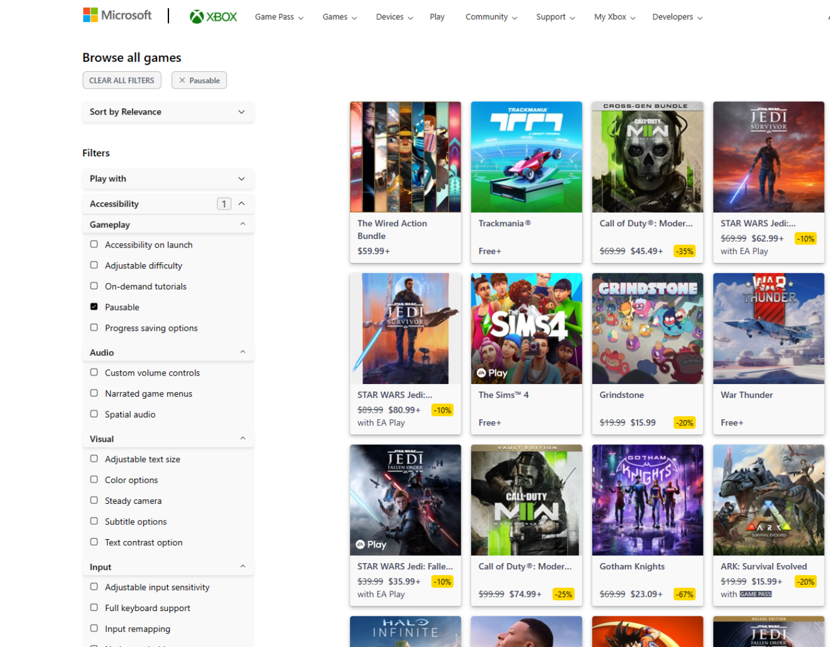Collapse the Audio filter section
This screenshot has height=647, width=830.
243,352
